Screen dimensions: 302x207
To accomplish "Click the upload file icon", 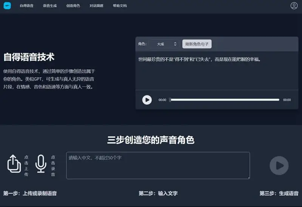I will tap(14, 164).
